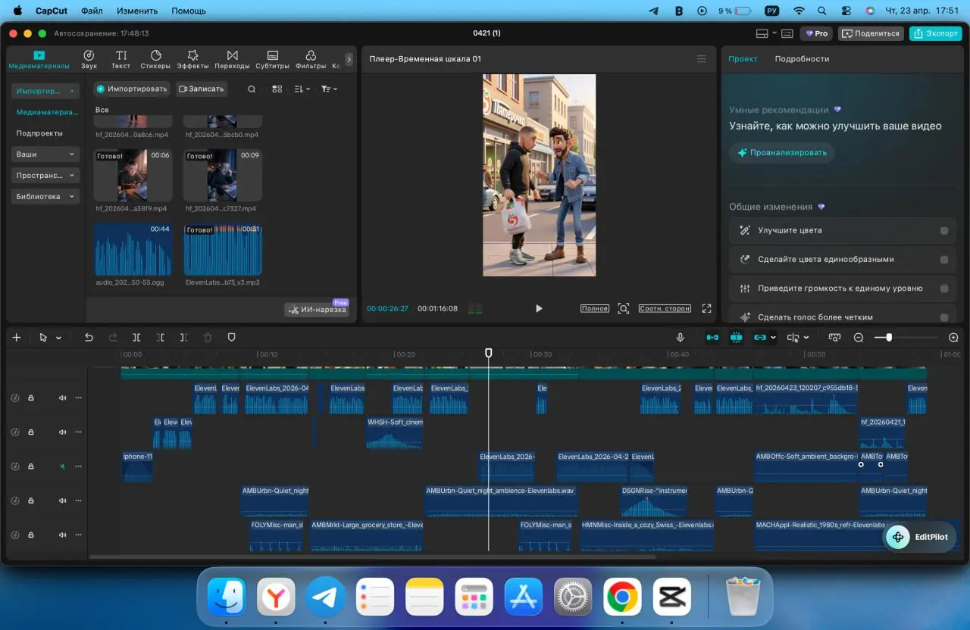Toggle clip linkage on the timeline

759,338
